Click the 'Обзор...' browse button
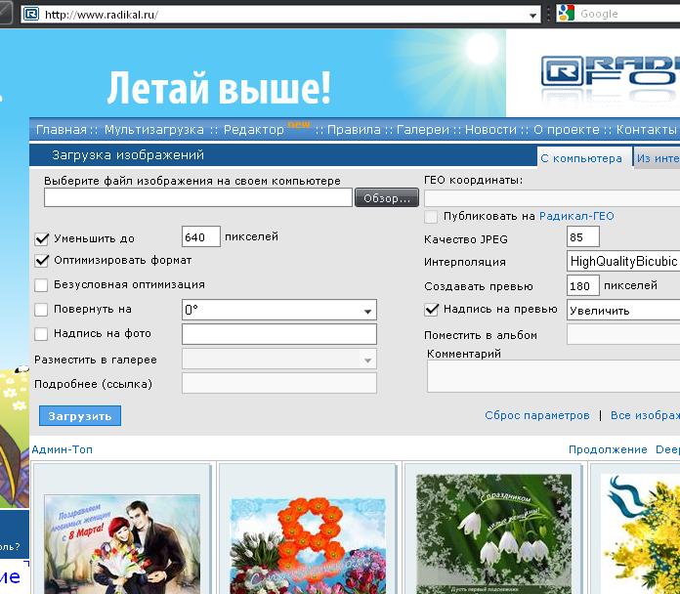 [386, 198]
